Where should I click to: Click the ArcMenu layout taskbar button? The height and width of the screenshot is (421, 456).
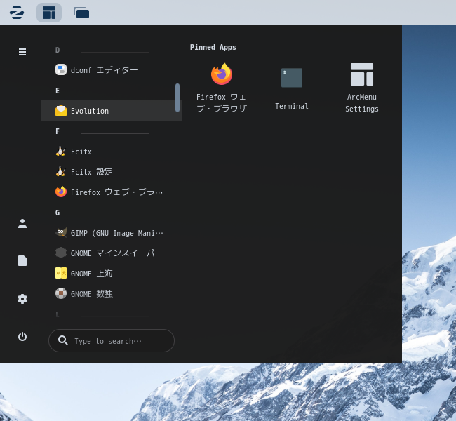pos(49,13)
